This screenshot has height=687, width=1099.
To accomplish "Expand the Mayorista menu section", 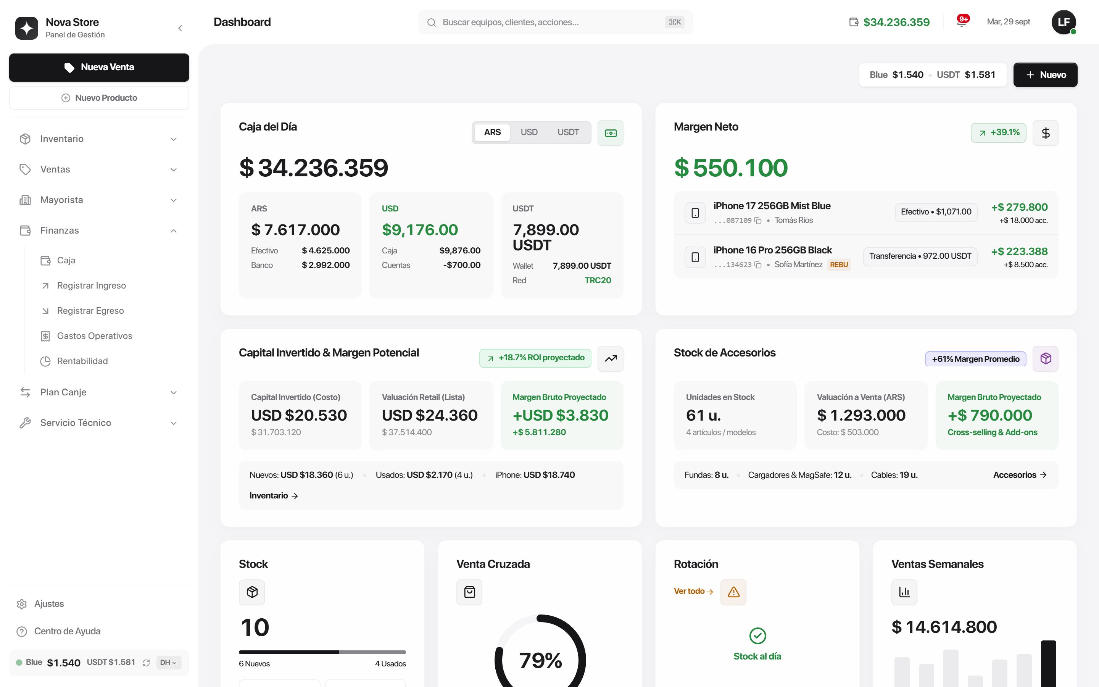I will (99, 200).
